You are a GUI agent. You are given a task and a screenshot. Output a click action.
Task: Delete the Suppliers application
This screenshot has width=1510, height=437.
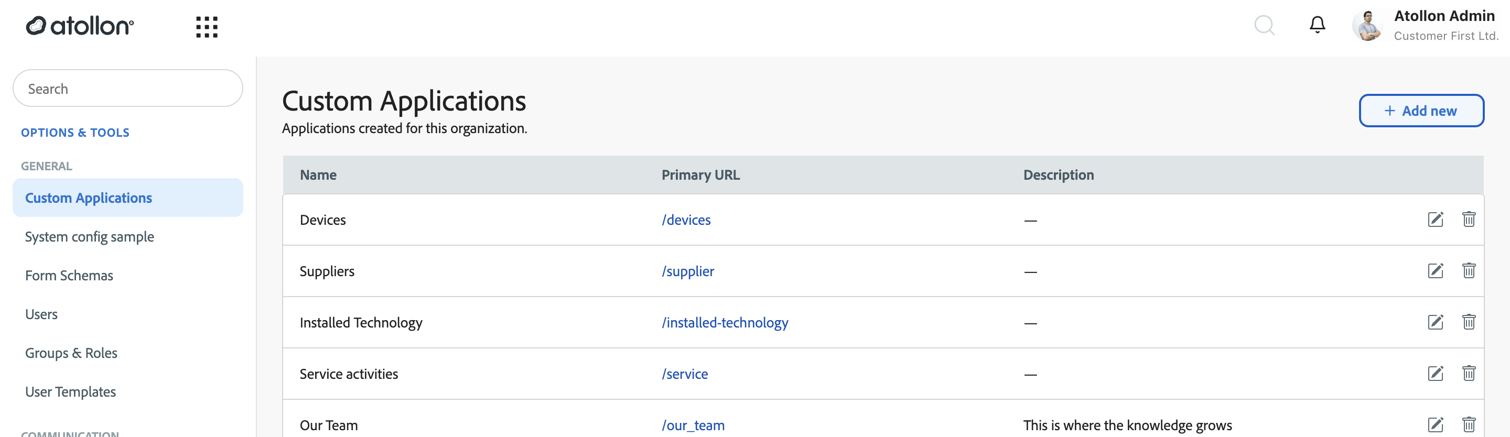[1469, 270]
